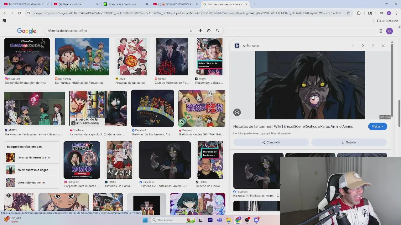401x225 pixels.
Task: Start voice search with microphone icon
Action: click(x=200, y=31)
